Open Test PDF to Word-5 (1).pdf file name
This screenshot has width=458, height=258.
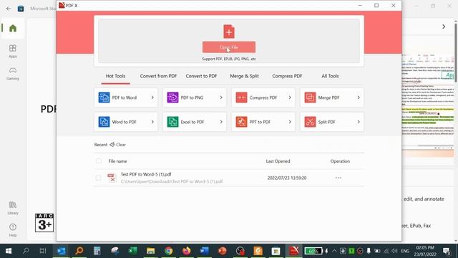pos(146,174)
